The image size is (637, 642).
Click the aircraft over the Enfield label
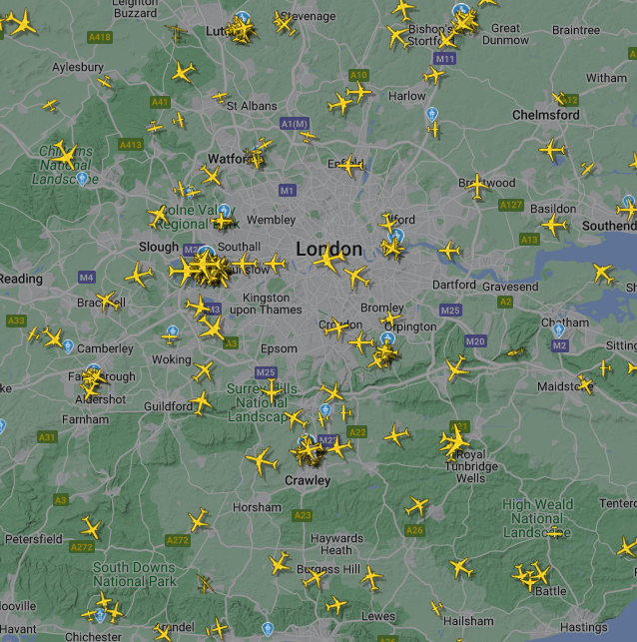click(350, 166)
